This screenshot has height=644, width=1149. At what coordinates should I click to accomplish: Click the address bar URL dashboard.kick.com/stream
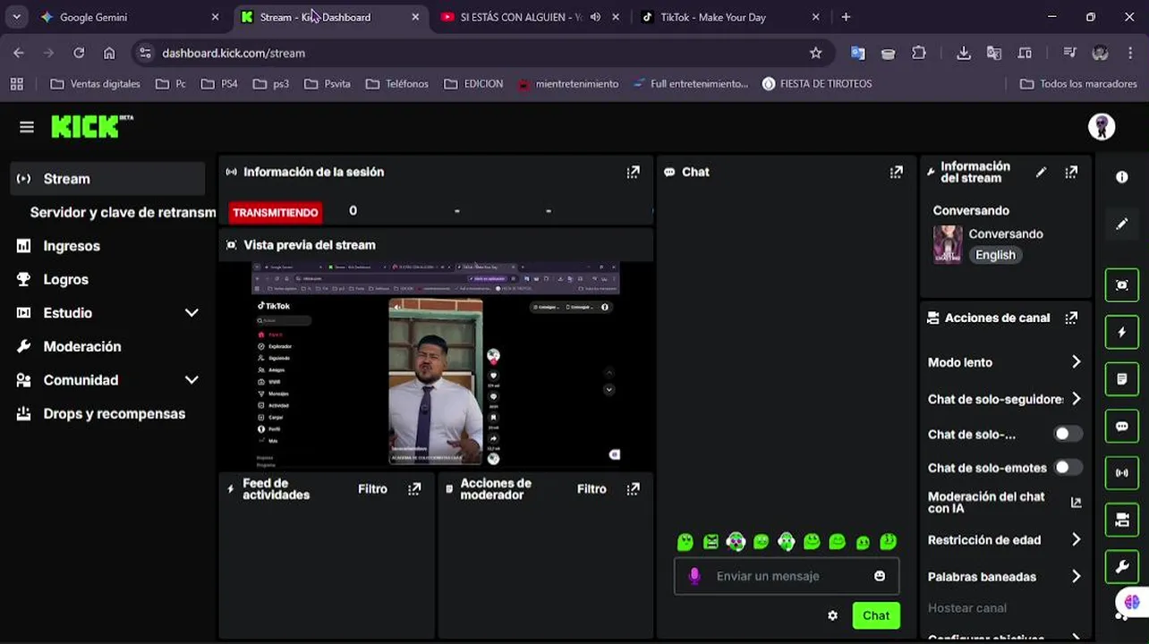(234, 53)
